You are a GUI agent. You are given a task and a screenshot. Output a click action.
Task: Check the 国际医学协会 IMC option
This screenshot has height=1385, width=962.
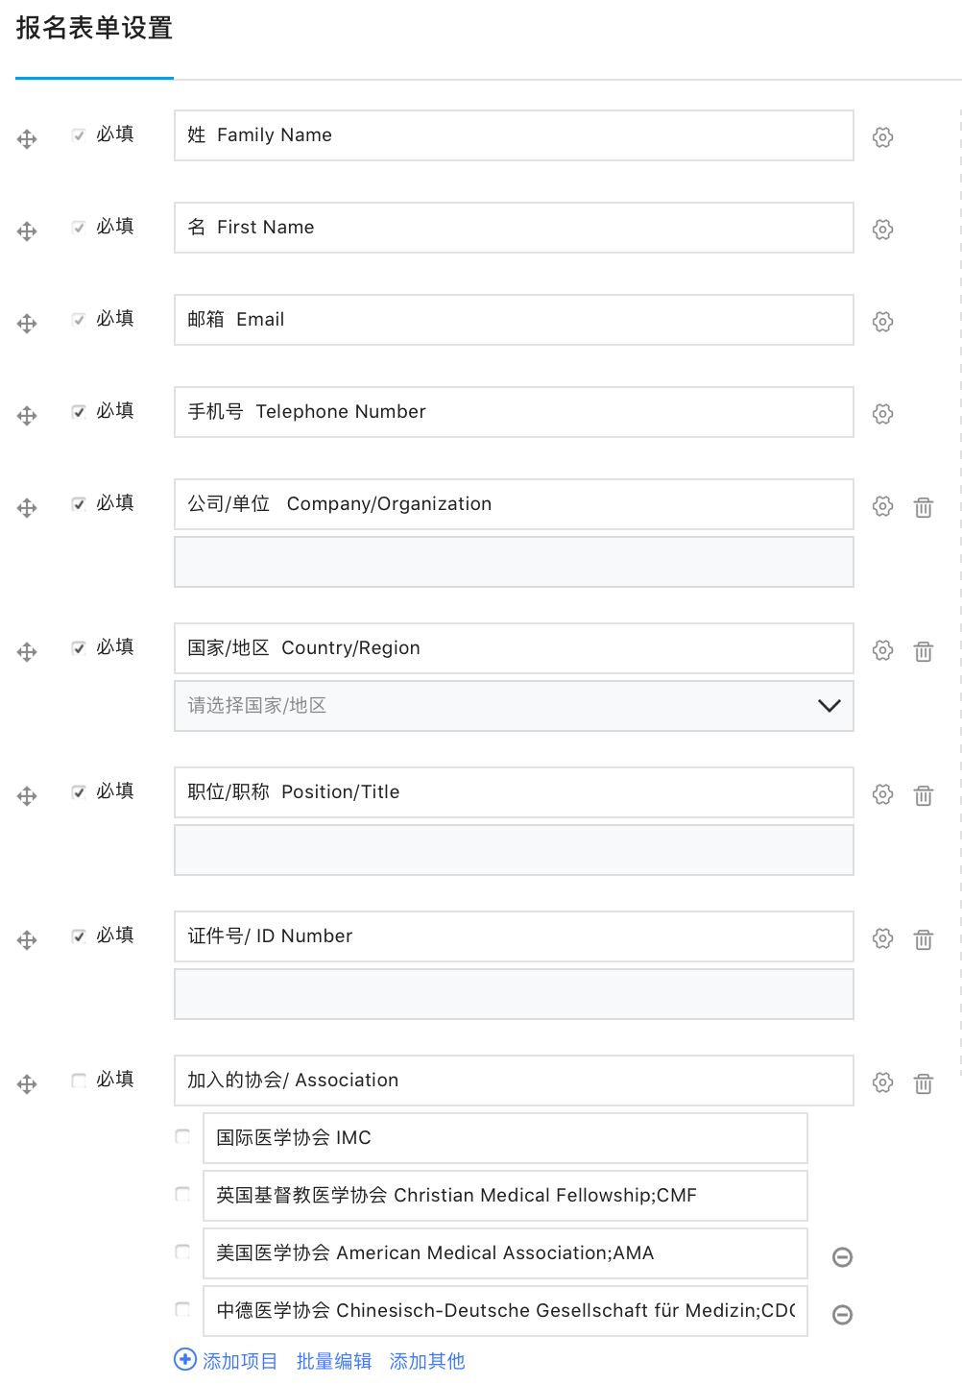182,1137
